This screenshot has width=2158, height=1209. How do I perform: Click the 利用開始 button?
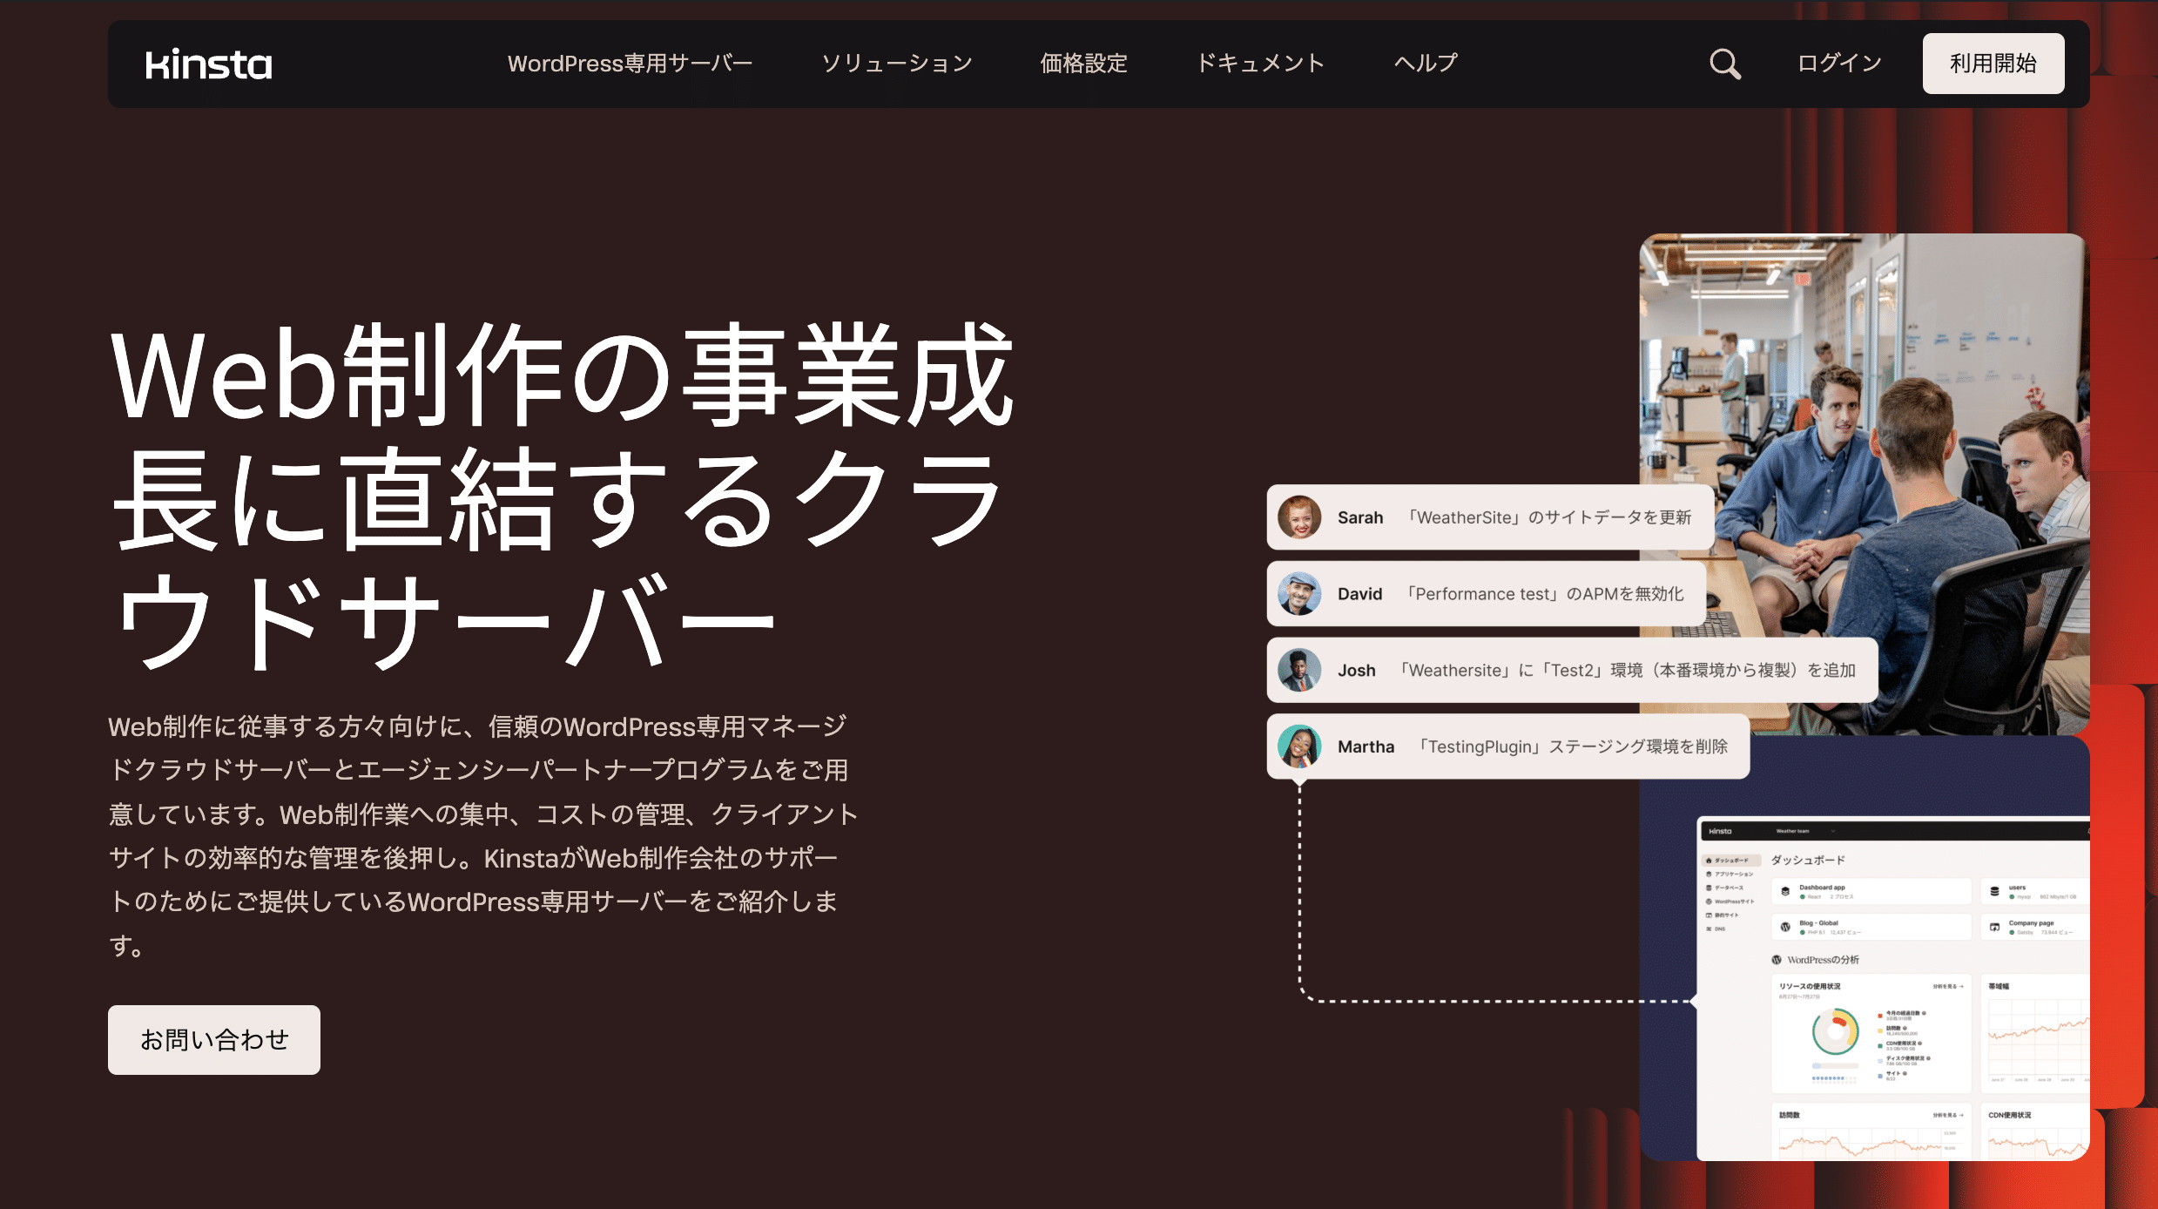click(x=1993, y=64)
